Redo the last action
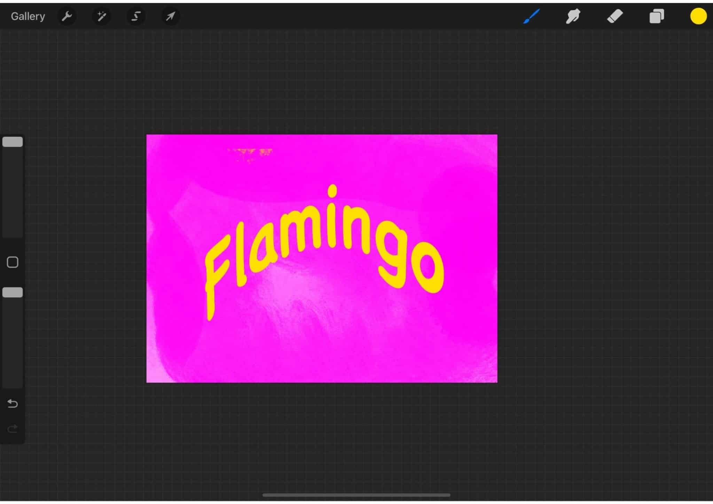 (x=13, y=429)
